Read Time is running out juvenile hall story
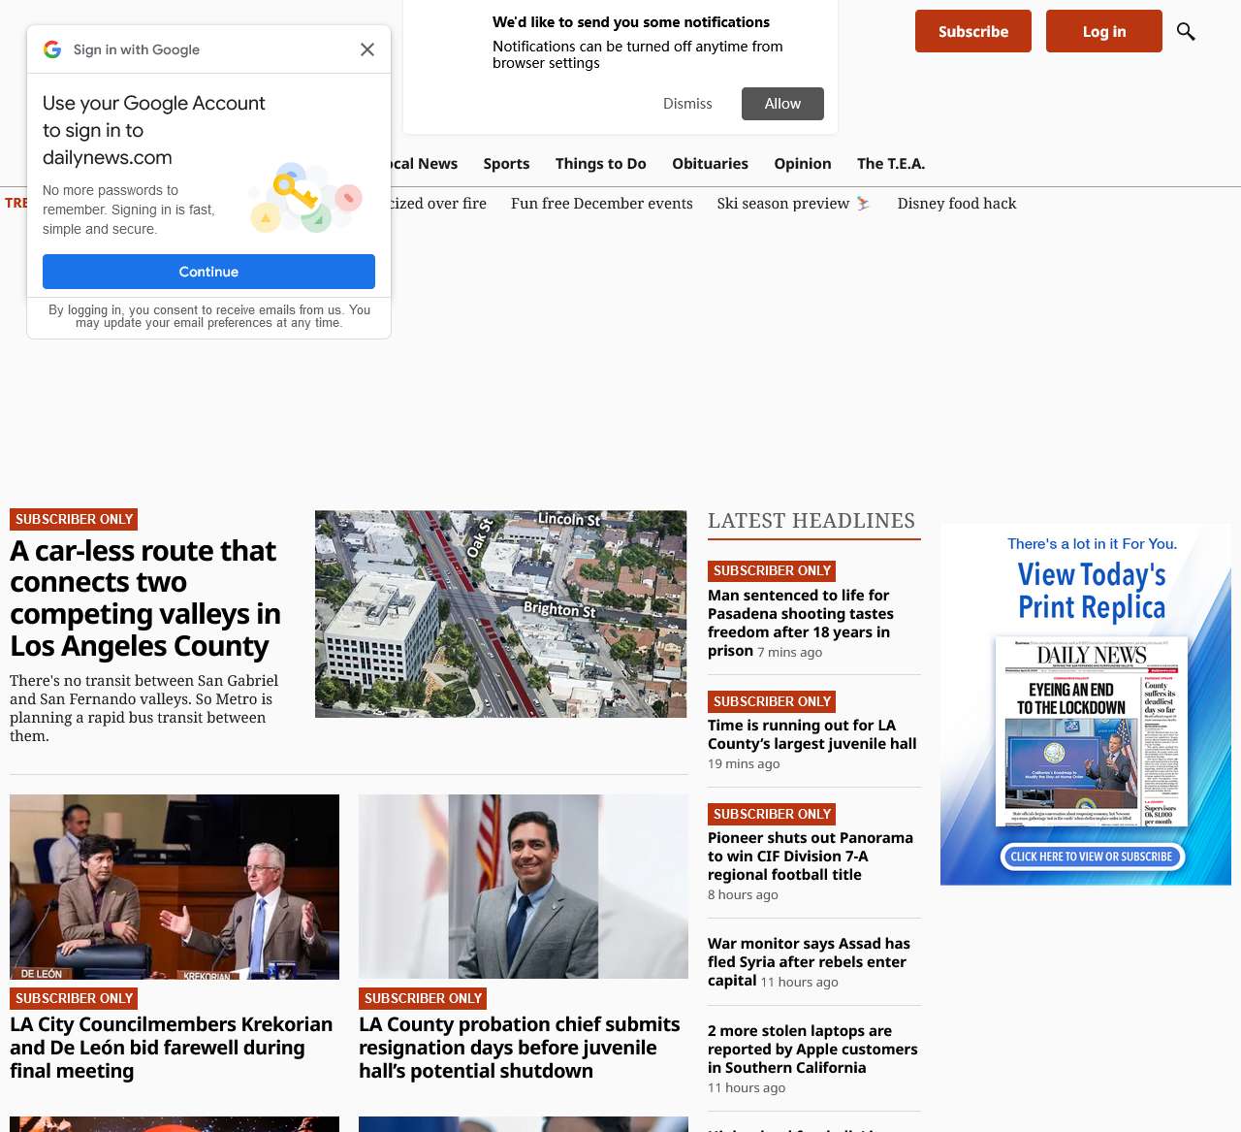Viewport: 1241px width, 1132px height. (812, 734)
